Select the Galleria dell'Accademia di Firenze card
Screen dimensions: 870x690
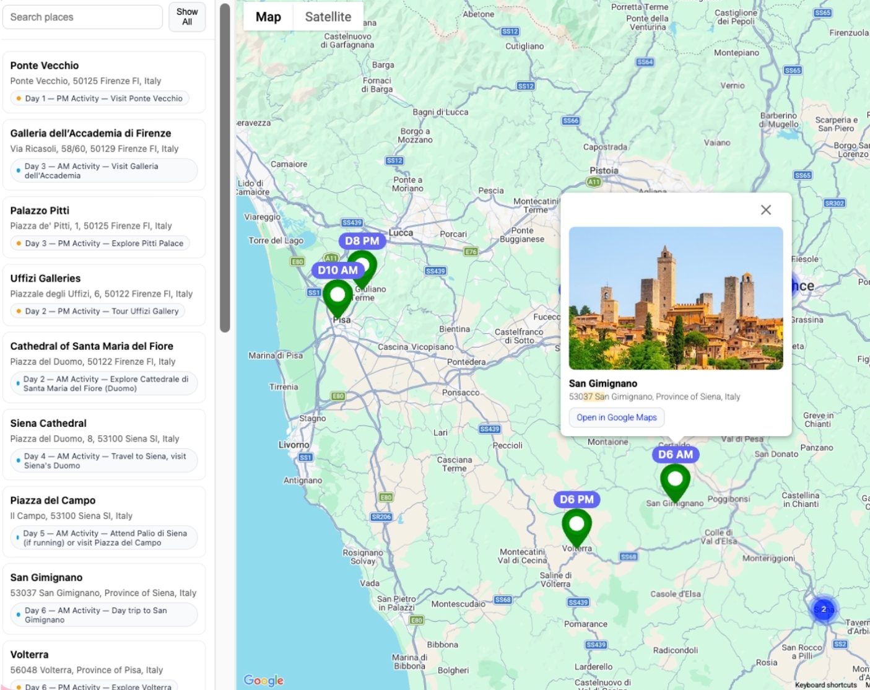click(104, 155)
